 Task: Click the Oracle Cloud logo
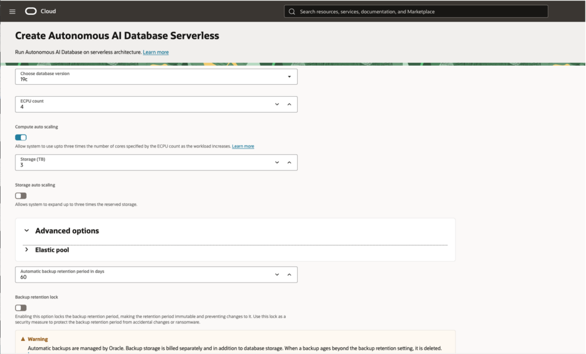[41, 11]
